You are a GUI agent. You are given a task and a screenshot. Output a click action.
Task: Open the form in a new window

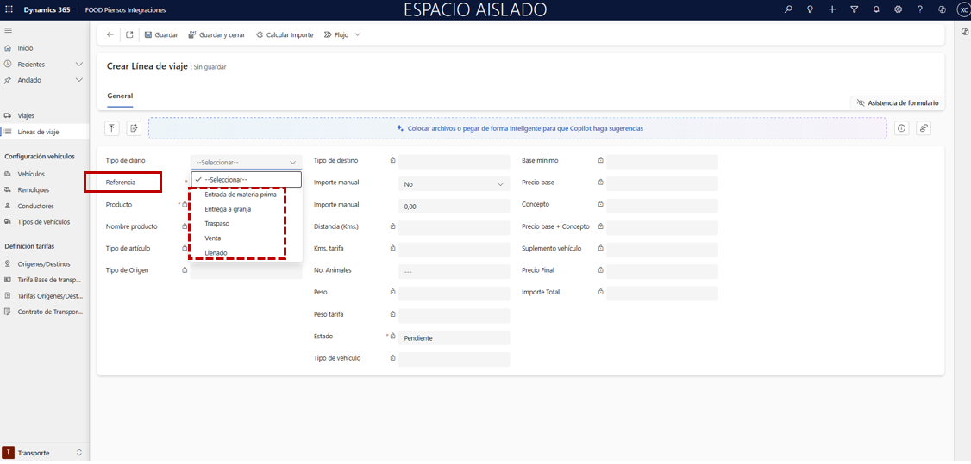point(129,35)
